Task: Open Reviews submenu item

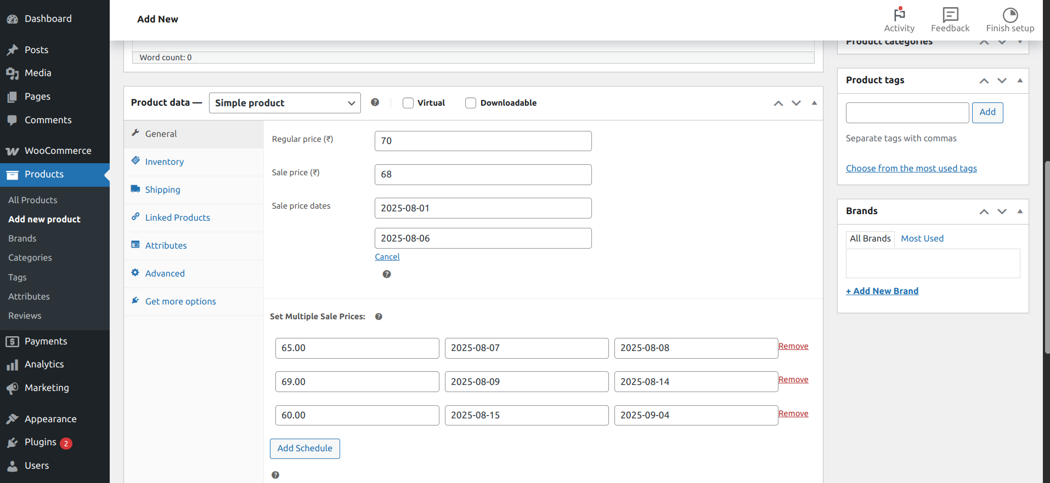Action: (x=25, y=316)
